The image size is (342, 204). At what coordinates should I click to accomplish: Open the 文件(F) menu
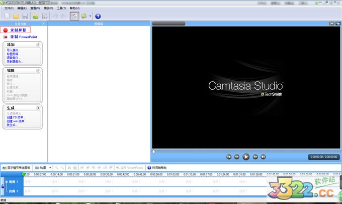tap(9, 8)
